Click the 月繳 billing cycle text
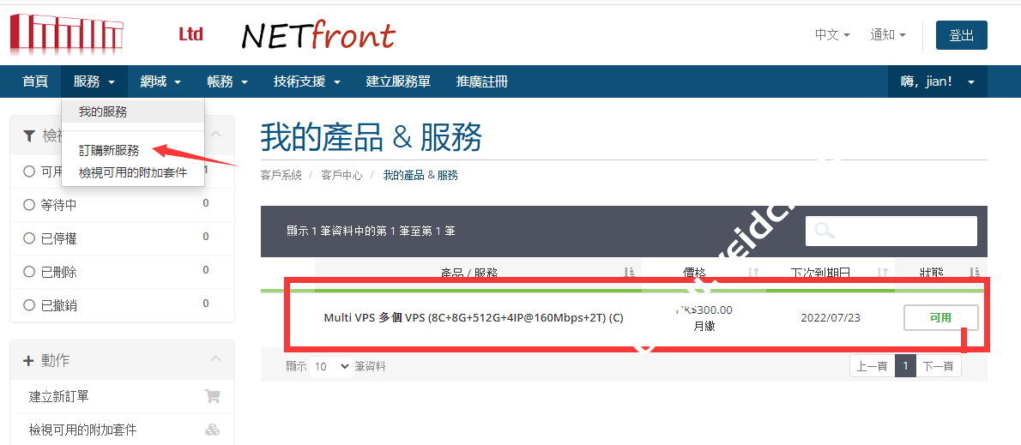Viewport: 1021px width, 445px height. [704, 327]
